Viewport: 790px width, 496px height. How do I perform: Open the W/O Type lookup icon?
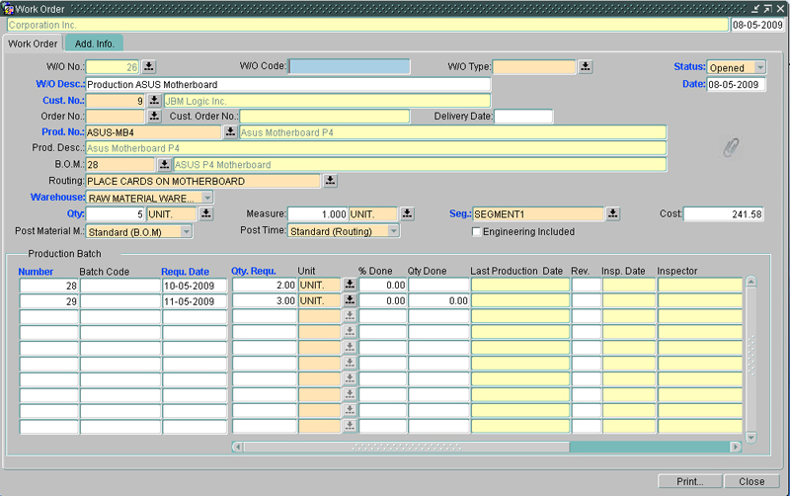(586, 67)
